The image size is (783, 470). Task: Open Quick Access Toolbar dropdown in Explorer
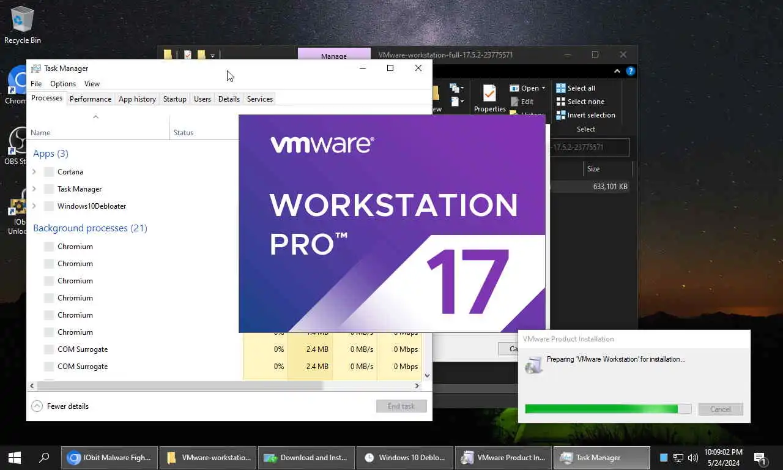212,55
